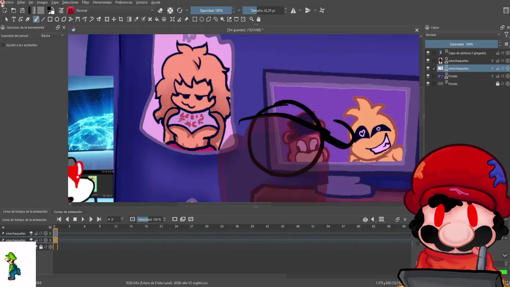Open the Capas panel hamburger menu

click(506, 44)
